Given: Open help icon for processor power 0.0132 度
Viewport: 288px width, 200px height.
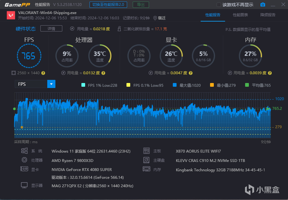Looking at the screenshot, I should (x=103, y=73).
